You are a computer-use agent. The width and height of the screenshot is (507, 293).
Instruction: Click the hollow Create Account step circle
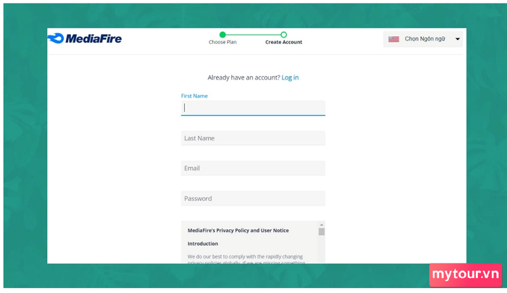(x=284, y=35)
